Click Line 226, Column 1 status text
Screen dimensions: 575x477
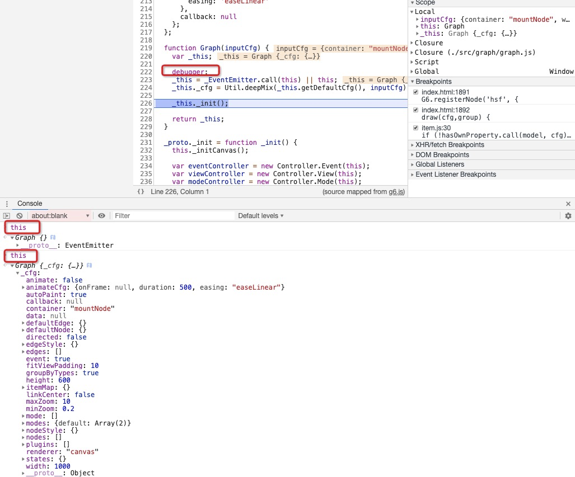coord(180,192)
